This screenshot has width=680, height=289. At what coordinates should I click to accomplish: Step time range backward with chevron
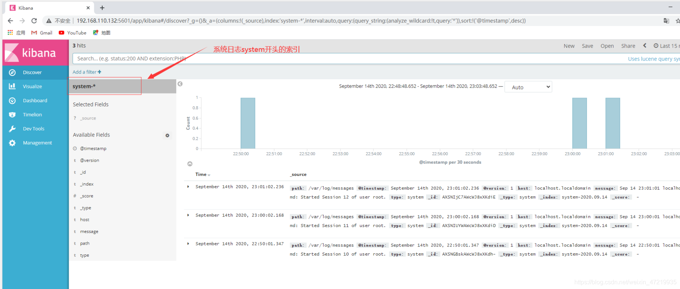(x=645, y=45)
